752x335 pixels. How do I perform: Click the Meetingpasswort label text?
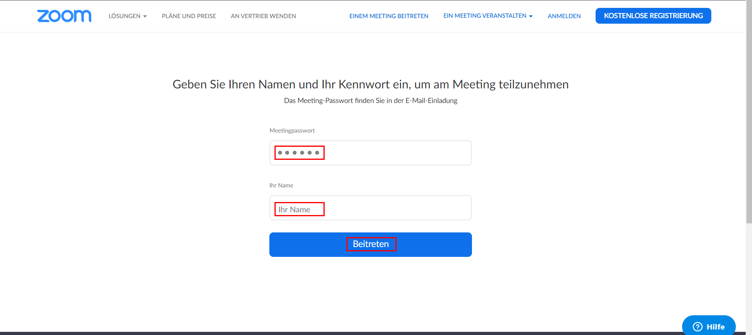(x=292, y=131)
